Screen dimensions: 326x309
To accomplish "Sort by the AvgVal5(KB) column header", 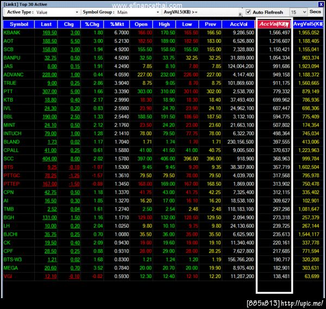I will 308,24.
